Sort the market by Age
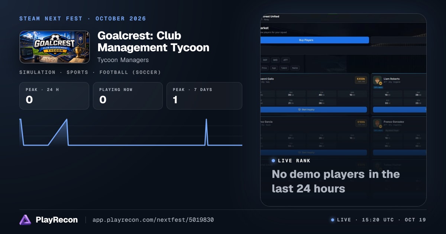This screenshot has height=234, width=446. (274, 68)
